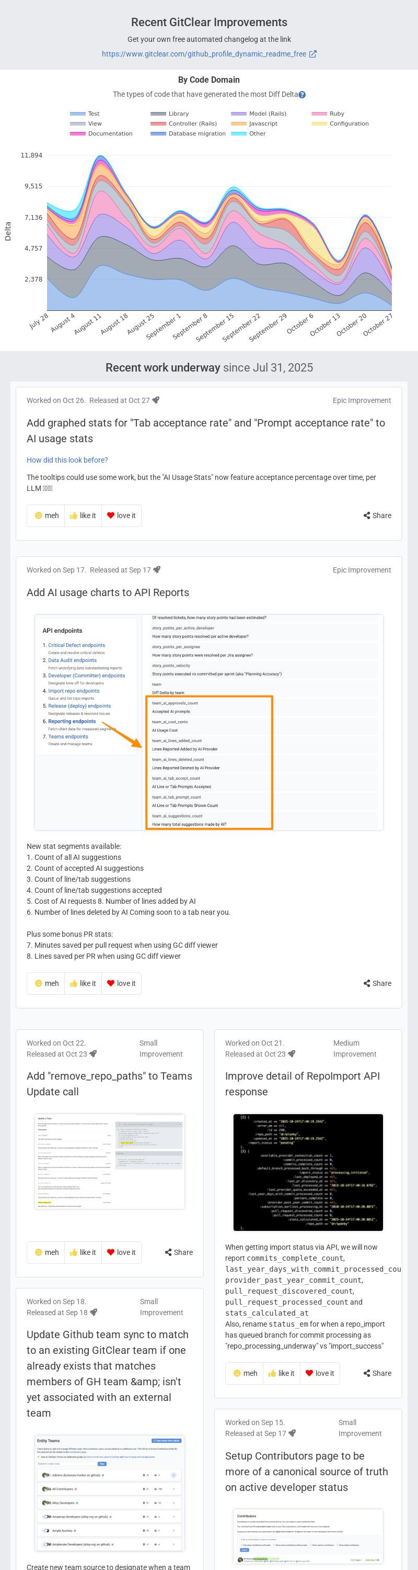Click the Diff Delta help question icon
This screenshot has height=1570, width=418.
[302, 95]
